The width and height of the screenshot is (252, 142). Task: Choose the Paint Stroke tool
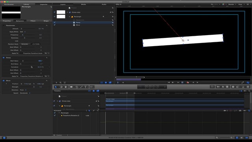coord(82,87)
